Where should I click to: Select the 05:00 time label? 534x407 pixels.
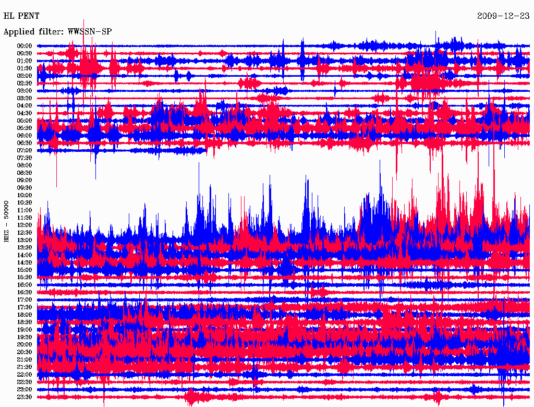[x=25, y=121]
